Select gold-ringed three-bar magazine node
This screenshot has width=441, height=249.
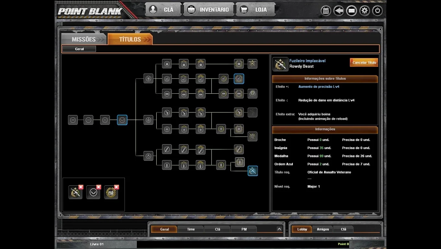pyautogui.click(x=223, y=94)
